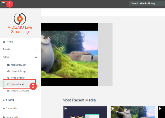165x118 pixels.
Task: Click the VIDIZMO logo icon
Action: coord(20,19)
